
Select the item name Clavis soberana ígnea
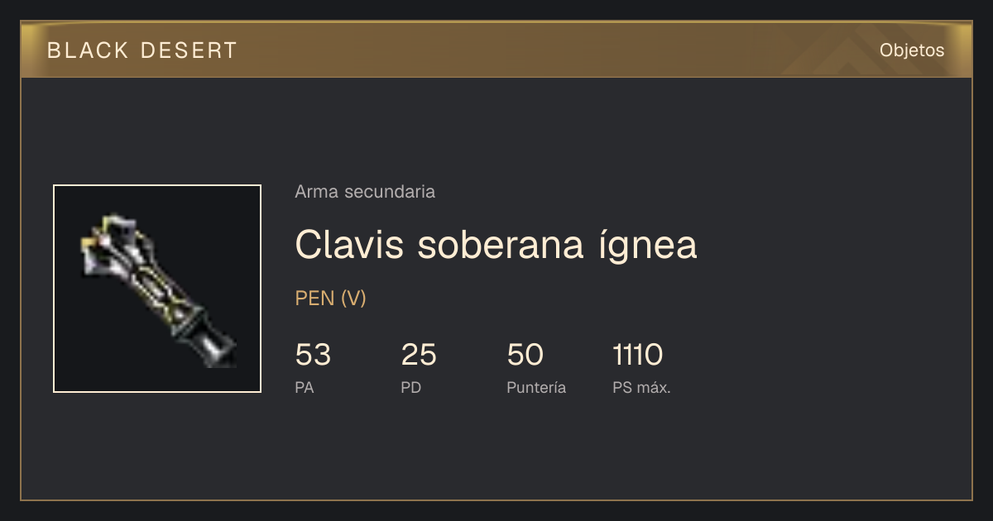(x=496, y=245)
